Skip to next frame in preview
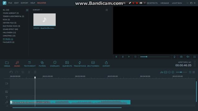 pos(123,57)
